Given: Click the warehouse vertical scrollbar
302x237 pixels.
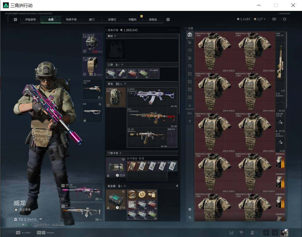Looking at the screenshot, I should coord(287,70).
